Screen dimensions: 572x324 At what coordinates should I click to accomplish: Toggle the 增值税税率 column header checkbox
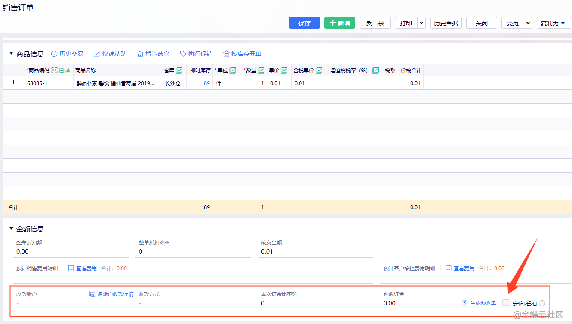pos(375,70)
